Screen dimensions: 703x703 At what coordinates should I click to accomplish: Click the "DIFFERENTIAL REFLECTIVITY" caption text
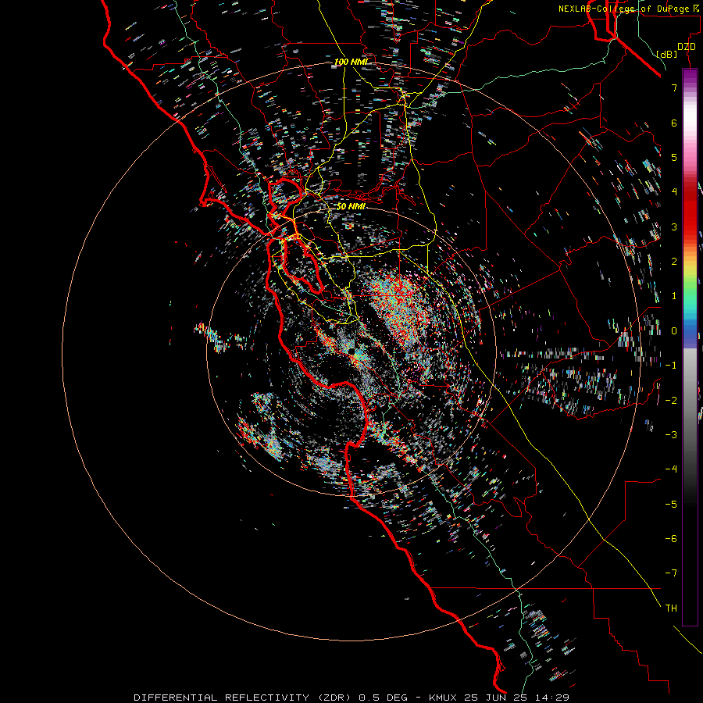pyautogui.click(x=222, y=698)
